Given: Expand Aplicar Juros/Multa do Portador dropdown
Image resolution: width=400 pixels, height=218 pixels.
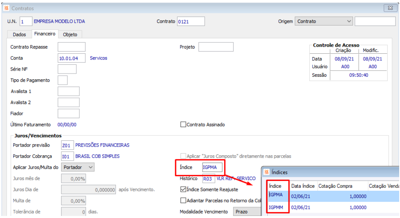Looking at the screenshot, I should [78, 167].
